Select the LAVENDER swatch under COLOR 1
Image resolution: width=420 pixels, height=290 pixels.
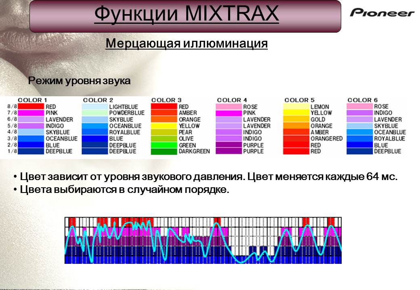point(31,119)
